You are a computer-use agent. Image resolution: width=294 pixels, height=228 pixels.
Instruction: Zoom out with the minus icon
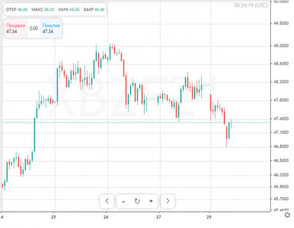click(123, 201)
